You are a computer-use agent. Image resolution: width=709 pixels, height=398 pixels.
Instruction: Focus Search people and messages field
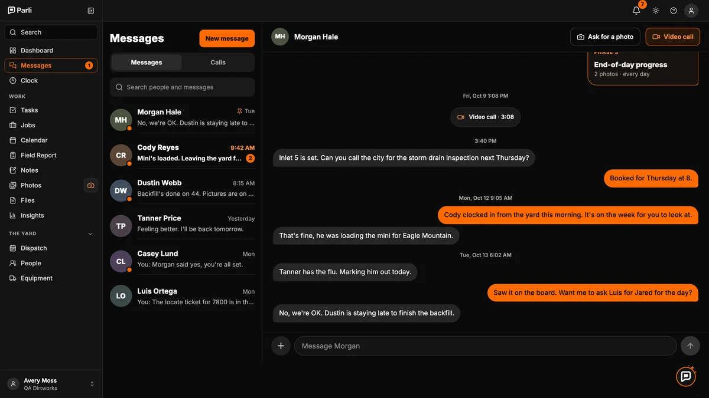(x=182, y=87)
